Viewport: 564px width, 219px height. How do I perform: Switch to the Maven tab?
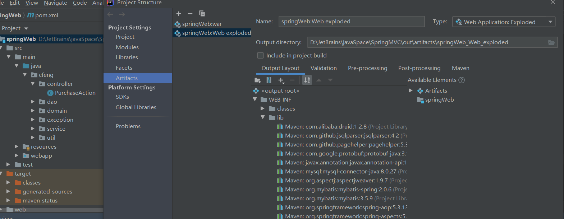point(460,68)
